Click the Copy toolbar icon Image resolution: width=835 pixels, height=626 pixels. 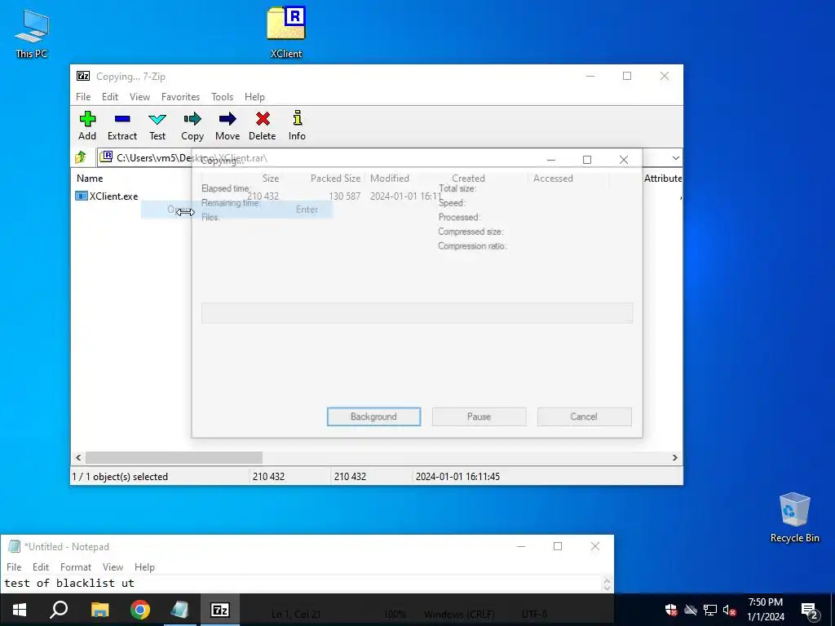(192, 119)
